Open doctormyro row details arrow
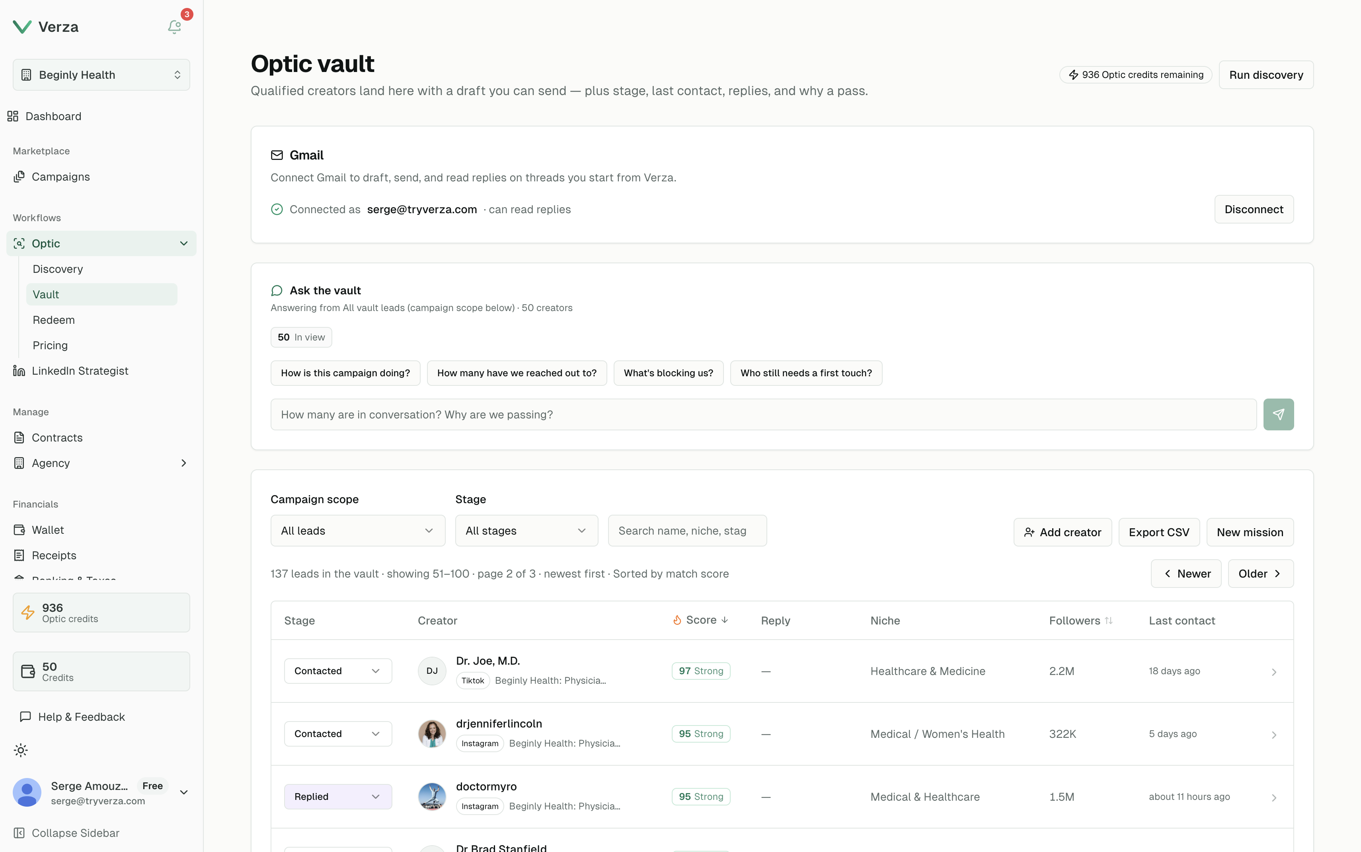The width and height of the screenshot is (1361, 852). [1273, 798]
